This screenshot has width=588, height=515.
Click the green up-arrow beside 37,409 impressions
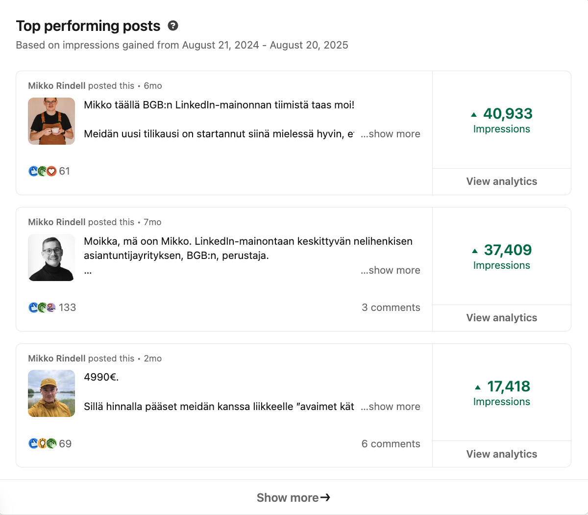click(475, 251)
